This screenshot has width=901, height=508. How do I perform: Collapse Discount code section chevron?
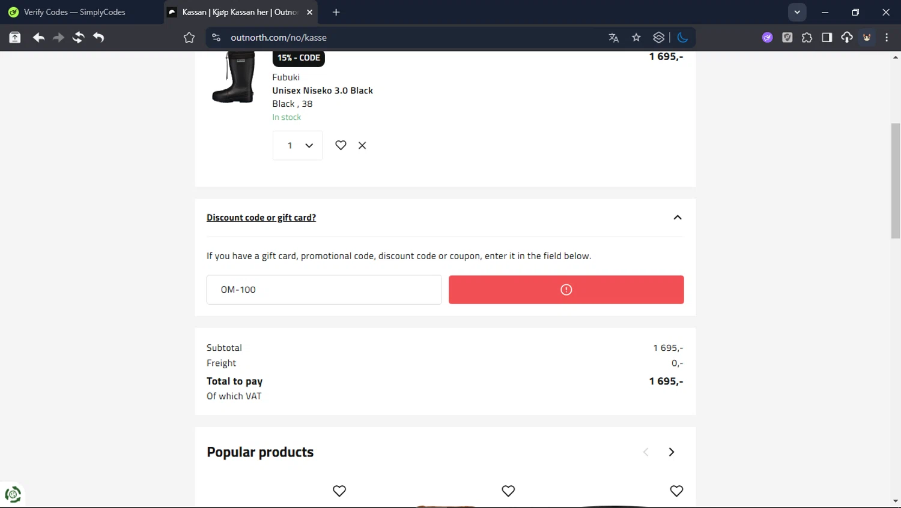pyautogui.click(x=678, y=217)
